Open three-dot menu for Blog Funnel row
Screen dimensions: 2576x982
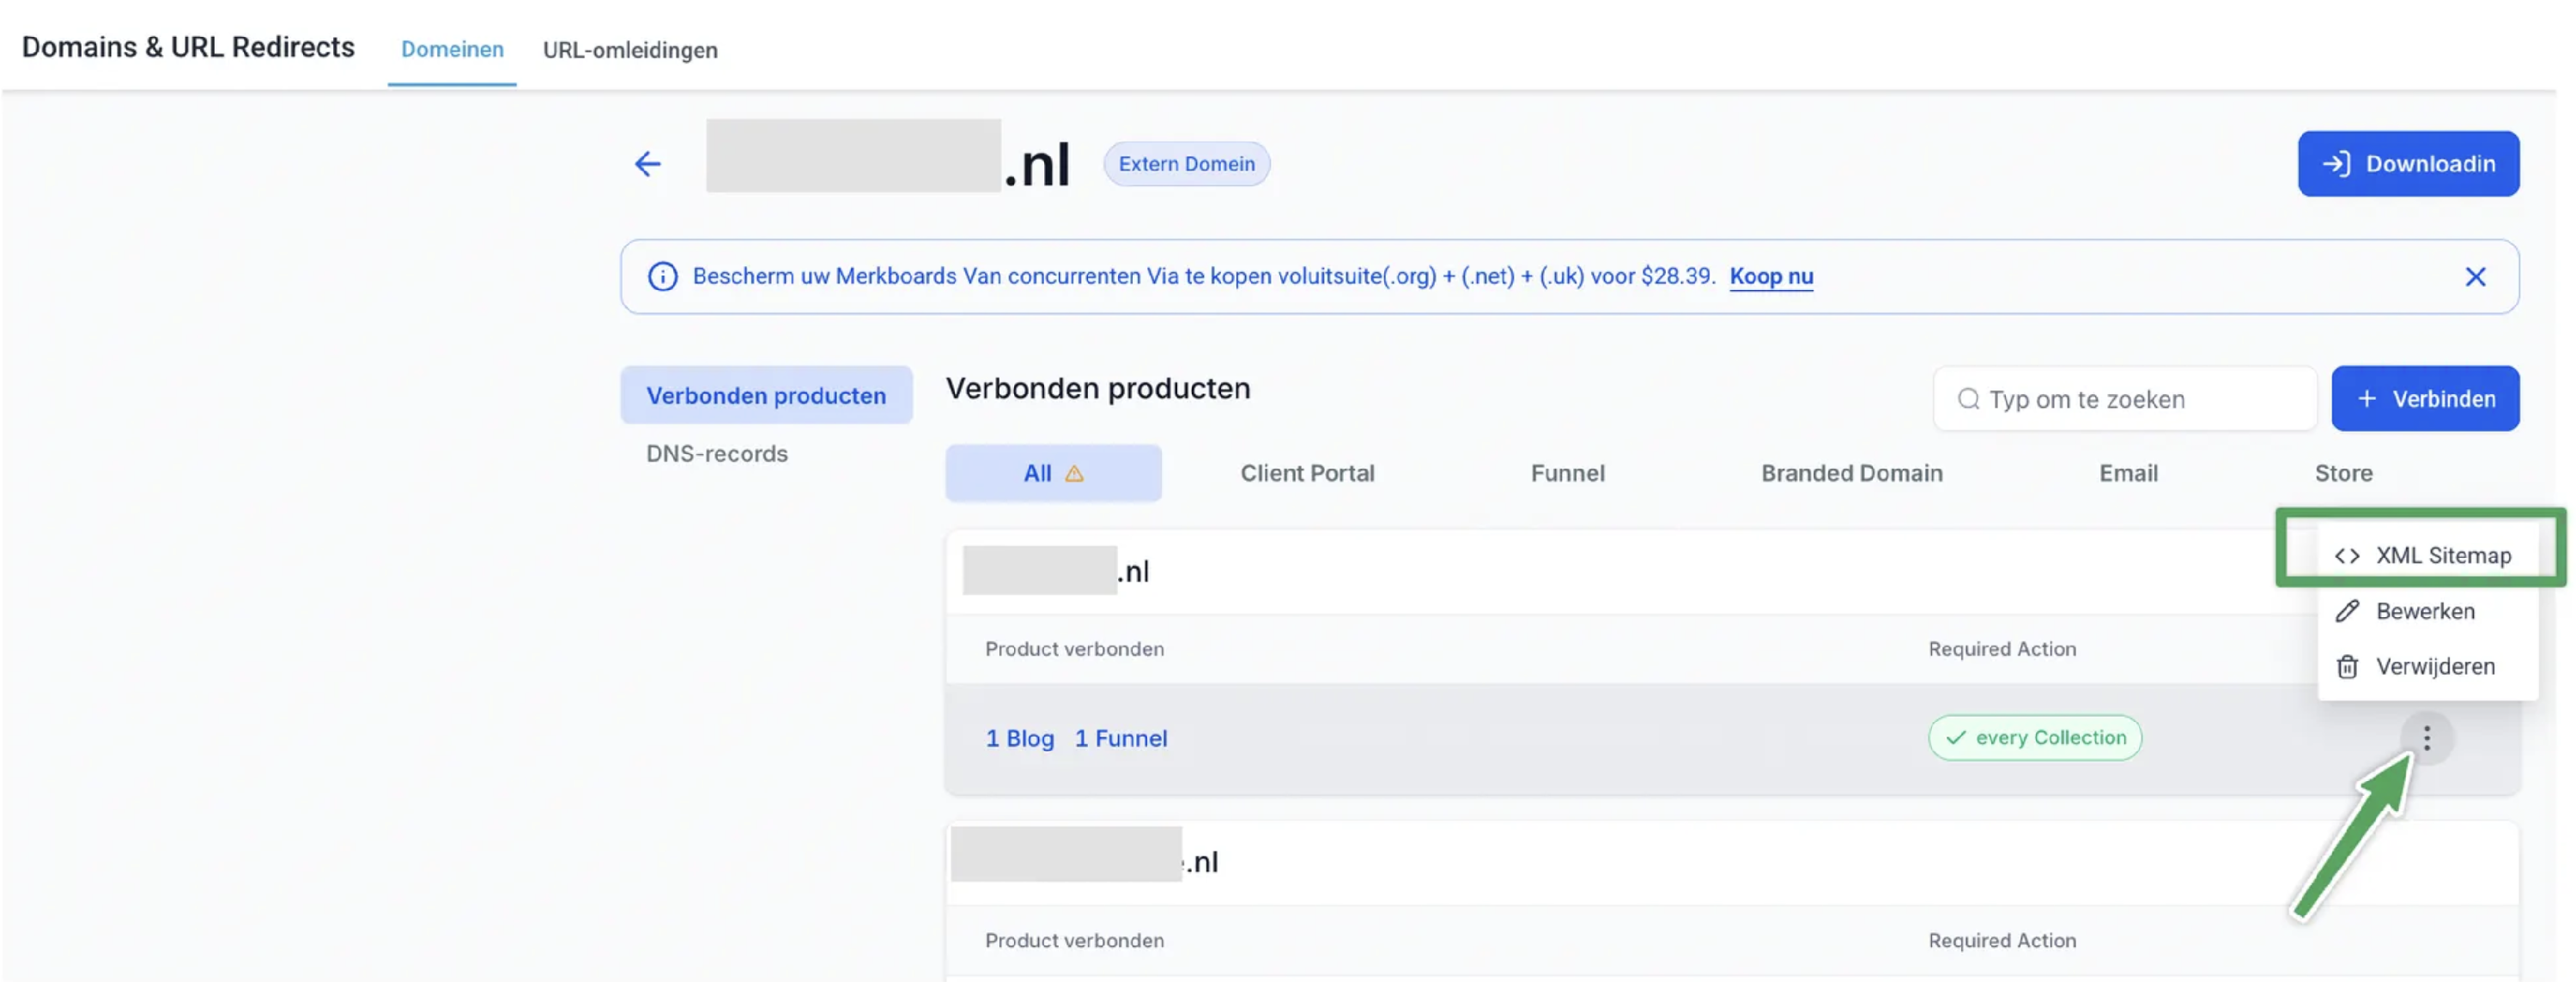click(2426, 738)
